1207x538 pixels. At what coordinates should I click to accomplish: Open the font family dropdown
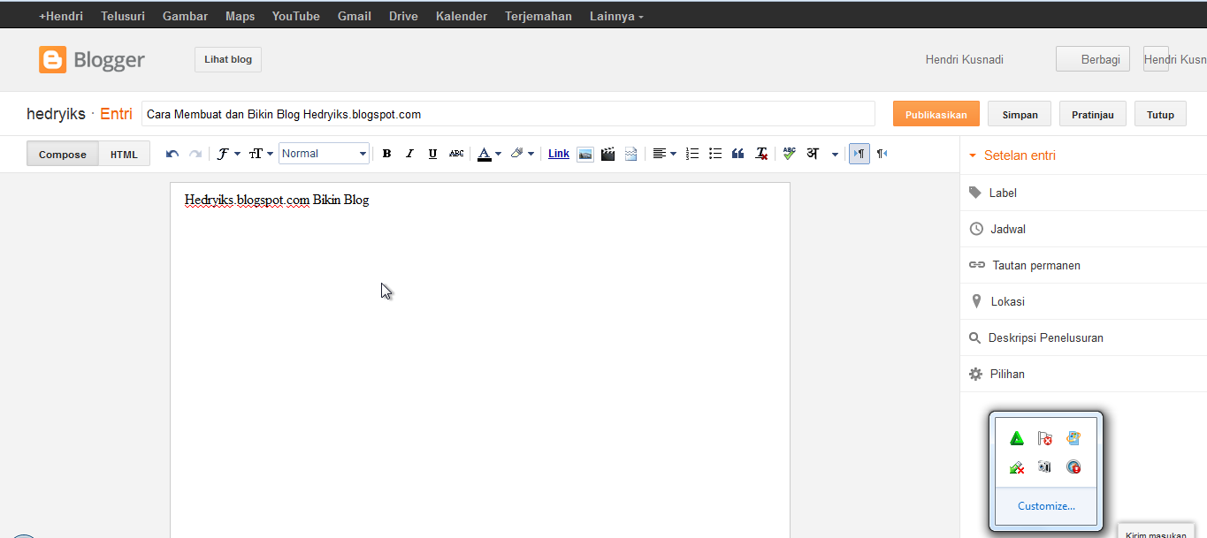pos(228,154)
